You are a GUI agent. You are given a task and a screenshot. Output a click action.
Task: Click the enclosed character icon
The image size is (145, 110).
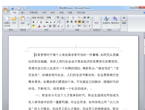[54, 26]
